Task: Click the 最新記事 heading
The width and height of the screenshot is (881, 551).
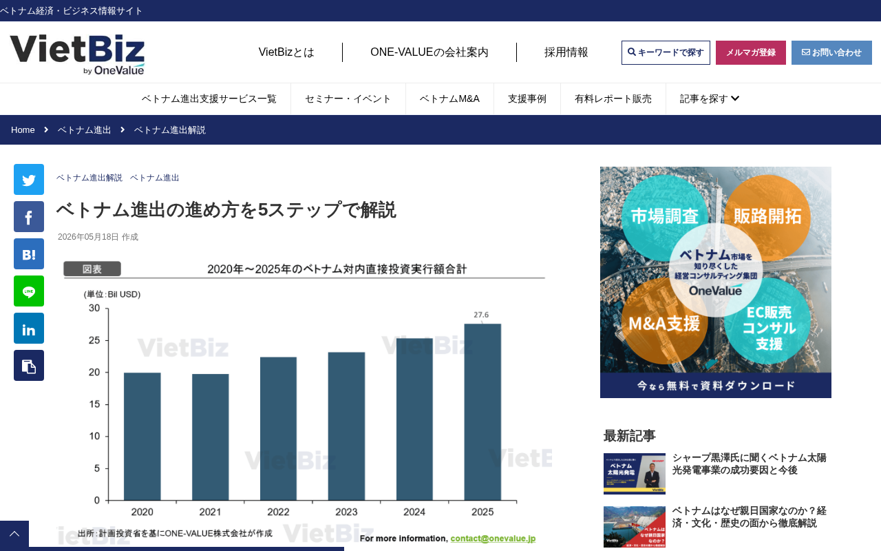Action: click(x=630, y=435)
